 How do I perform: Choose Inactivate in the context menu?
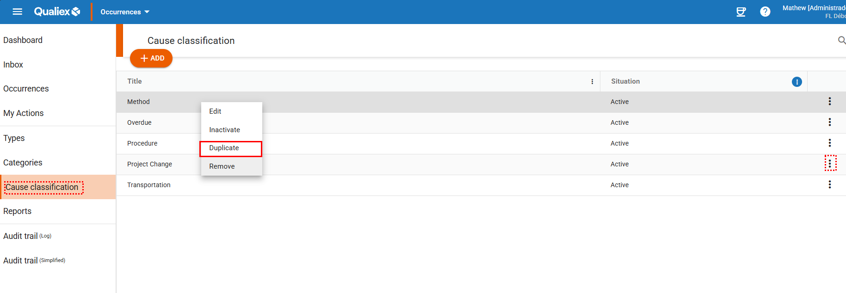point(224,130)
